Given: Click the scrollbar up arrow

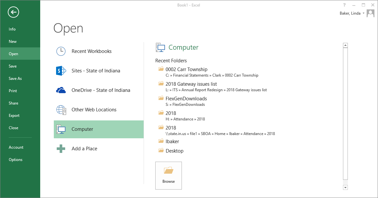Looking at the screenshot, I should click(346, 45).
